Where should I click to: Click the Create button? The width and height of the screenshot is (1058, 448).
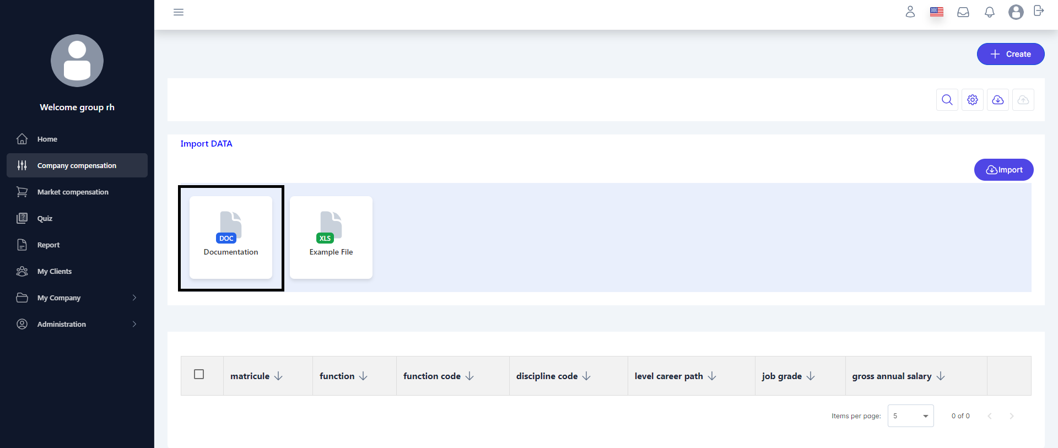pyautogui.click(x=1010, y=54)
